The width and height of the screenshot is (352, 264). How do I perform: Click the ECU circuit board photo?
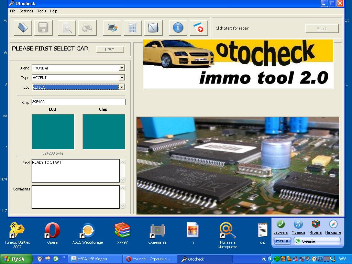point(238,165)
